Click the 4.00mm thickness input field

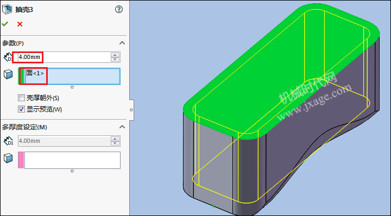click(x=64, y=57)
